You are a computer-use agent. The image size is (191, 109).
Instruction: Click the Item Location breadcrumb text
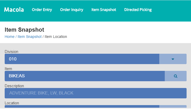(x=56, y=37)
